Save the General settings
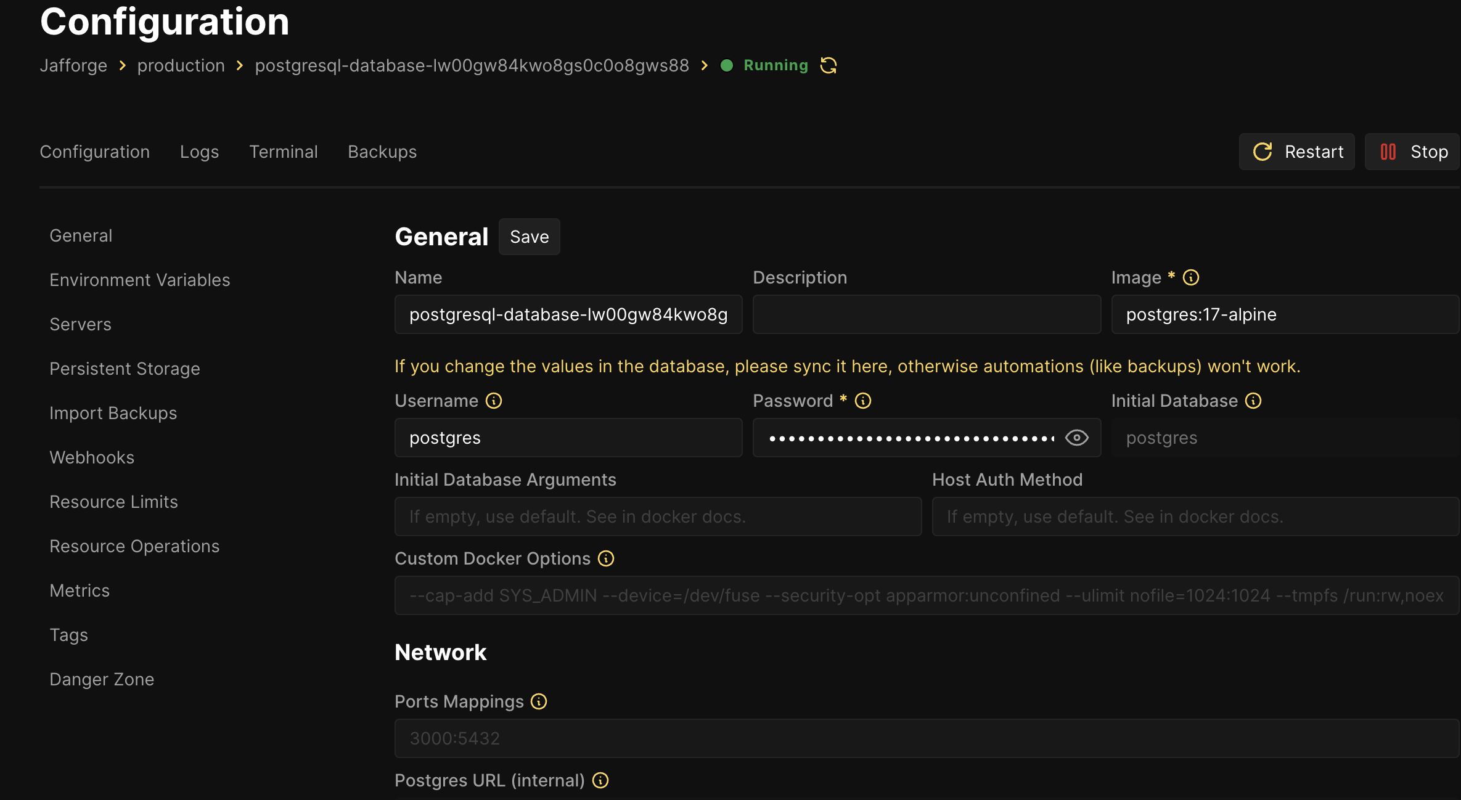1461x800 pixels. coord(530,237)
